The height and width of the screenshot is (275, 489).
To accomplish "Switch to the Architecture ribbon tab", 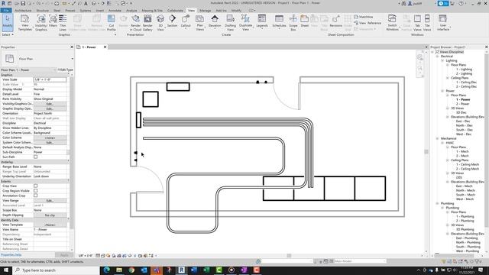I will [x=23, y=11].
